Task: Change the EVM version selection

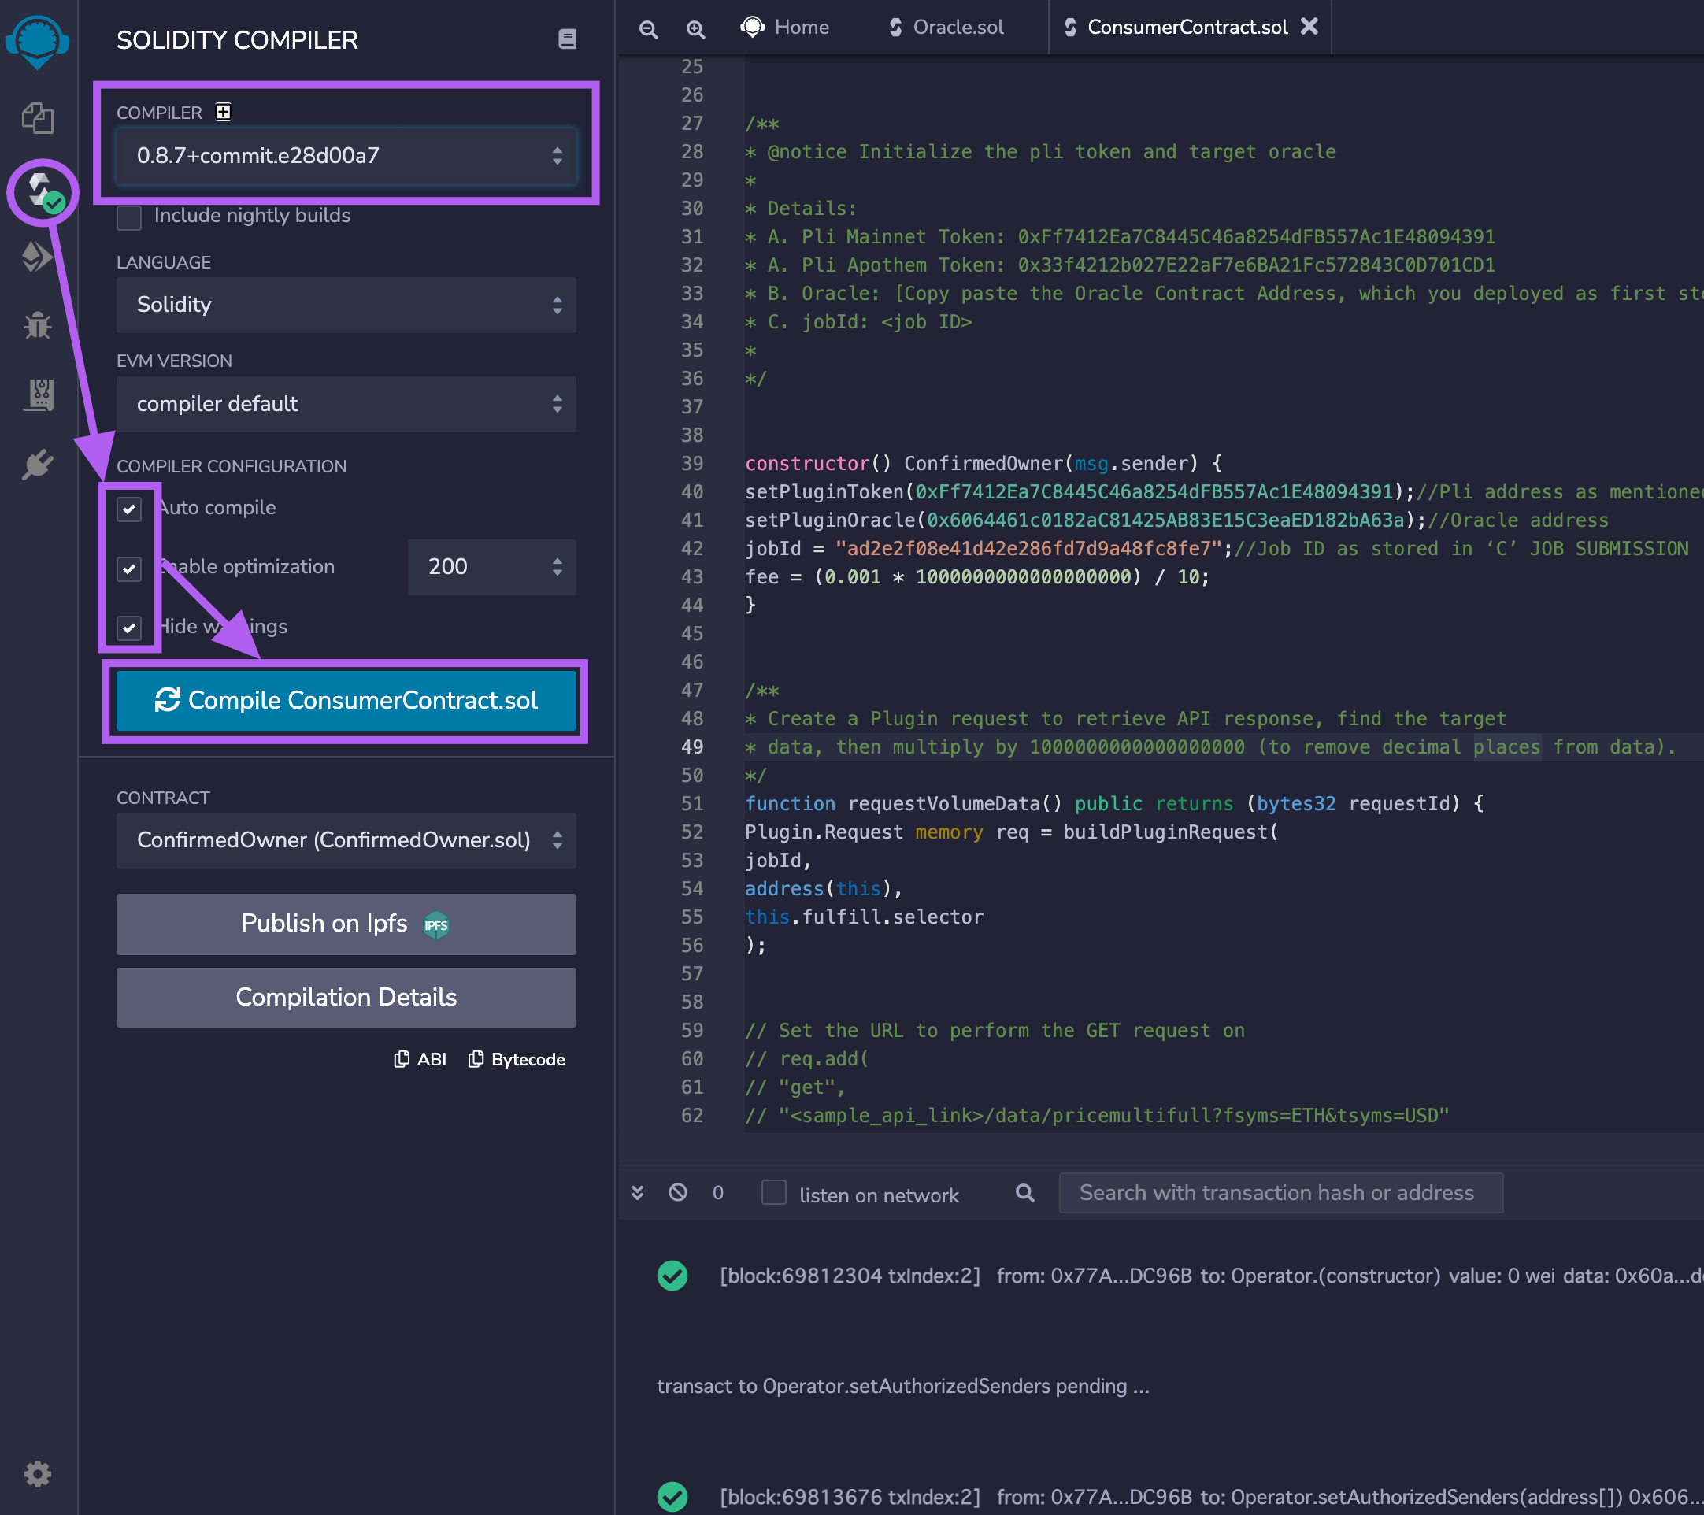Action: (x=346, y=405)
